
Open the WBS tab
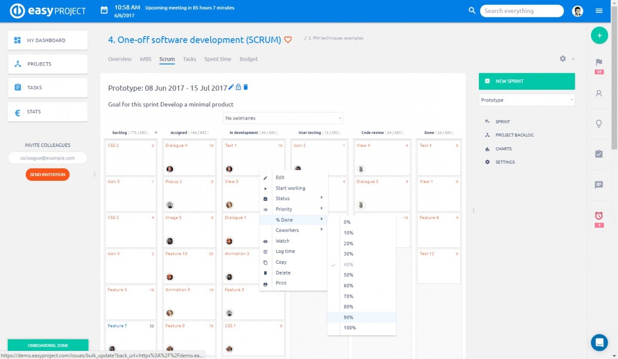pos(145,59)
